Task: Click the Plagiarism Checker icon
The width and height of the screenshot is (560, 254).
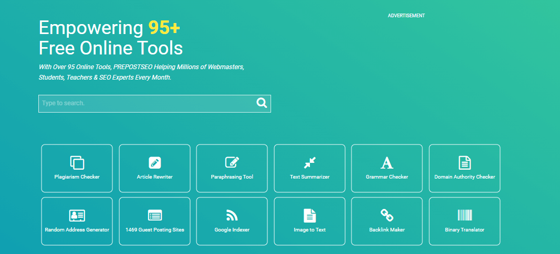Action: tap(77, 162)
